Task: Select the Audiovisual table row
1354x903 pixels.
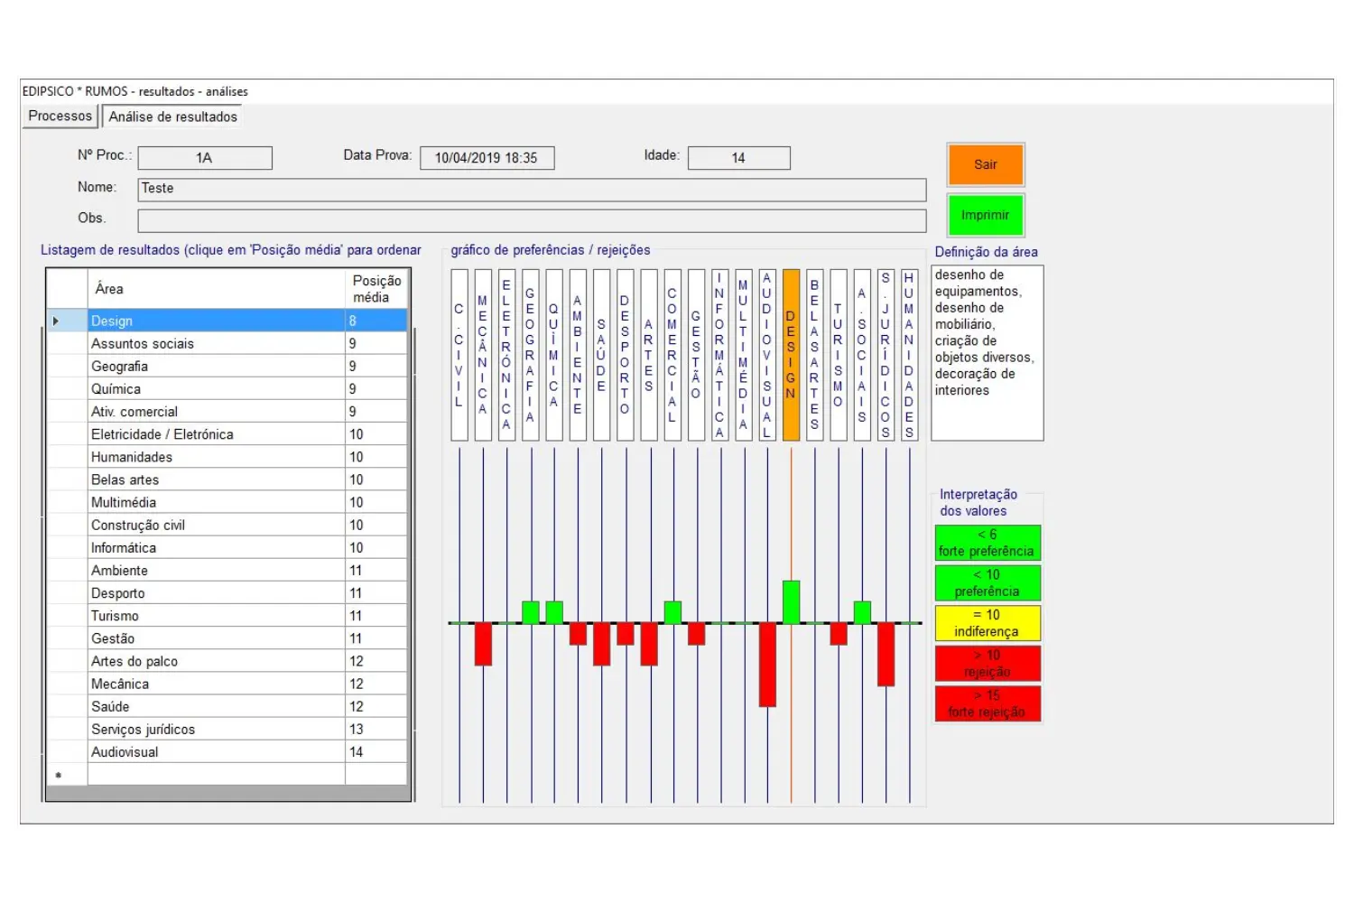Action: pos(227,751)
